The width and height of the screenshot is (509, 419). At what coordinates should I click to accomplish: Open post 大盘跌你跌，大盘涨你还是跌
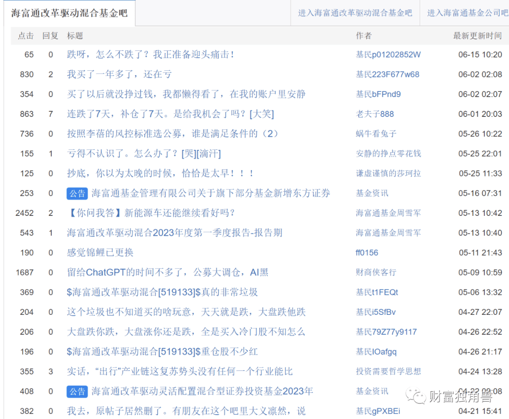tap(186, 332)
